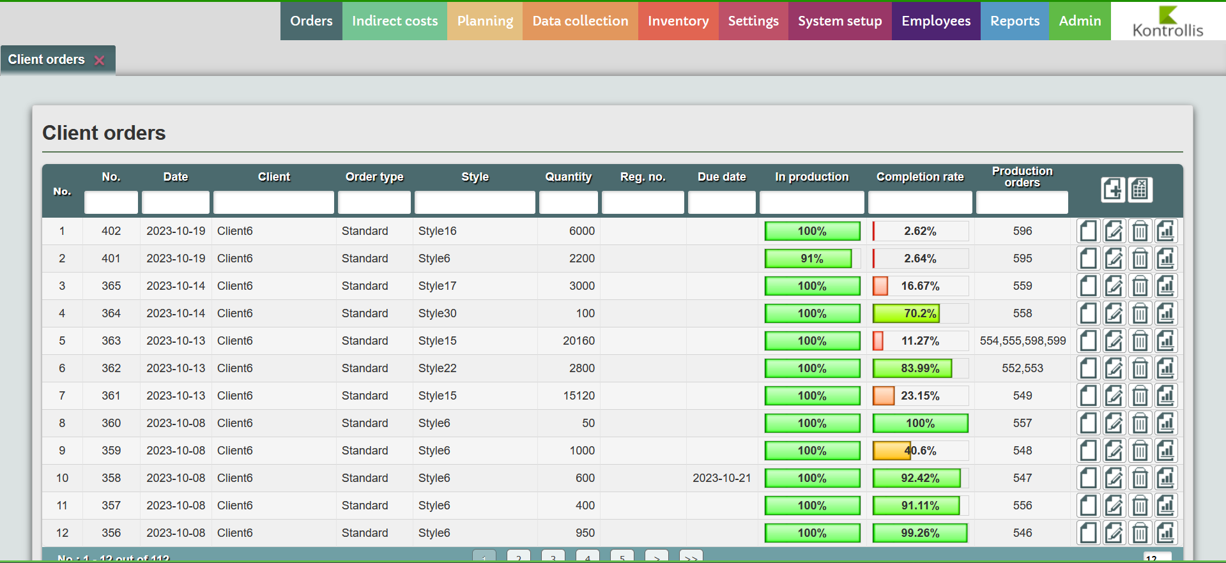View document icon for order 365
The image size is (1226, 563).
click(1089, 286)
